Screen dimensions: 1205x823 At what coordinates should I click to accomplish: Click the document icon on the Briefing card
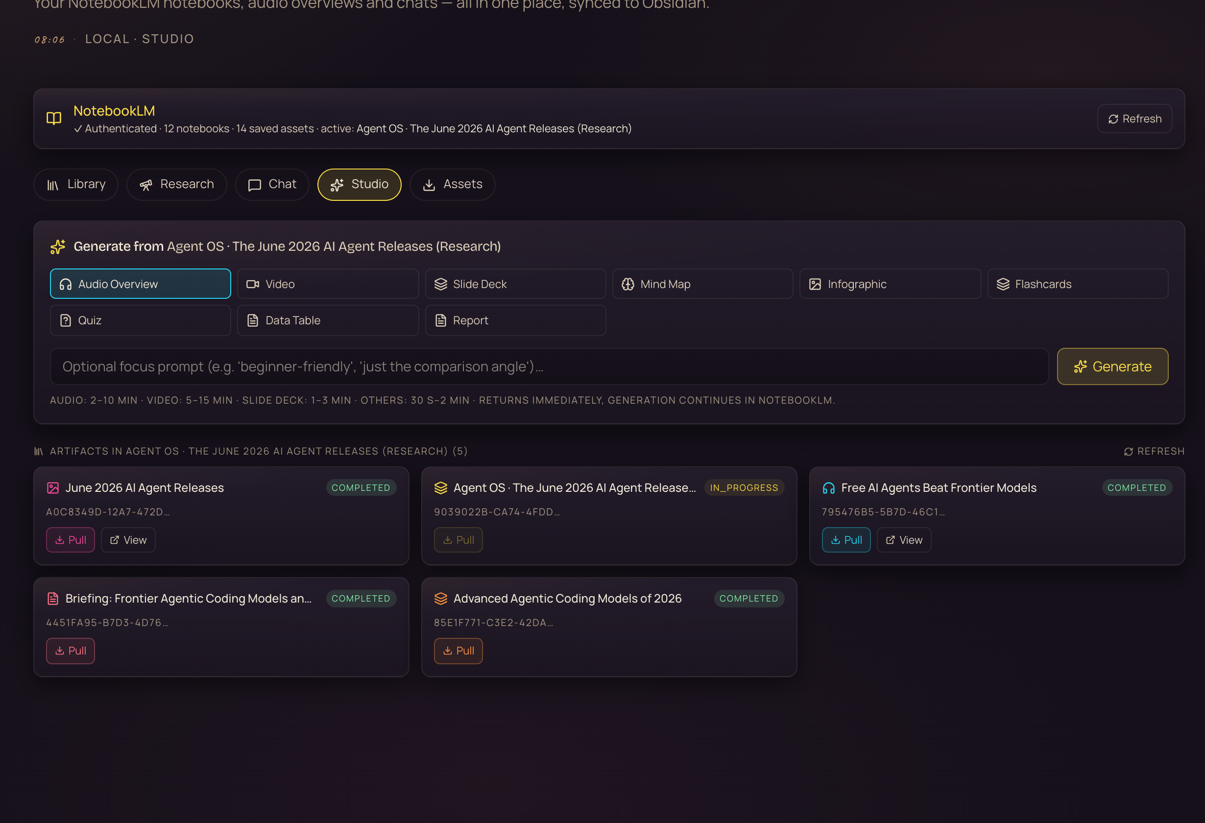point(53,598)
